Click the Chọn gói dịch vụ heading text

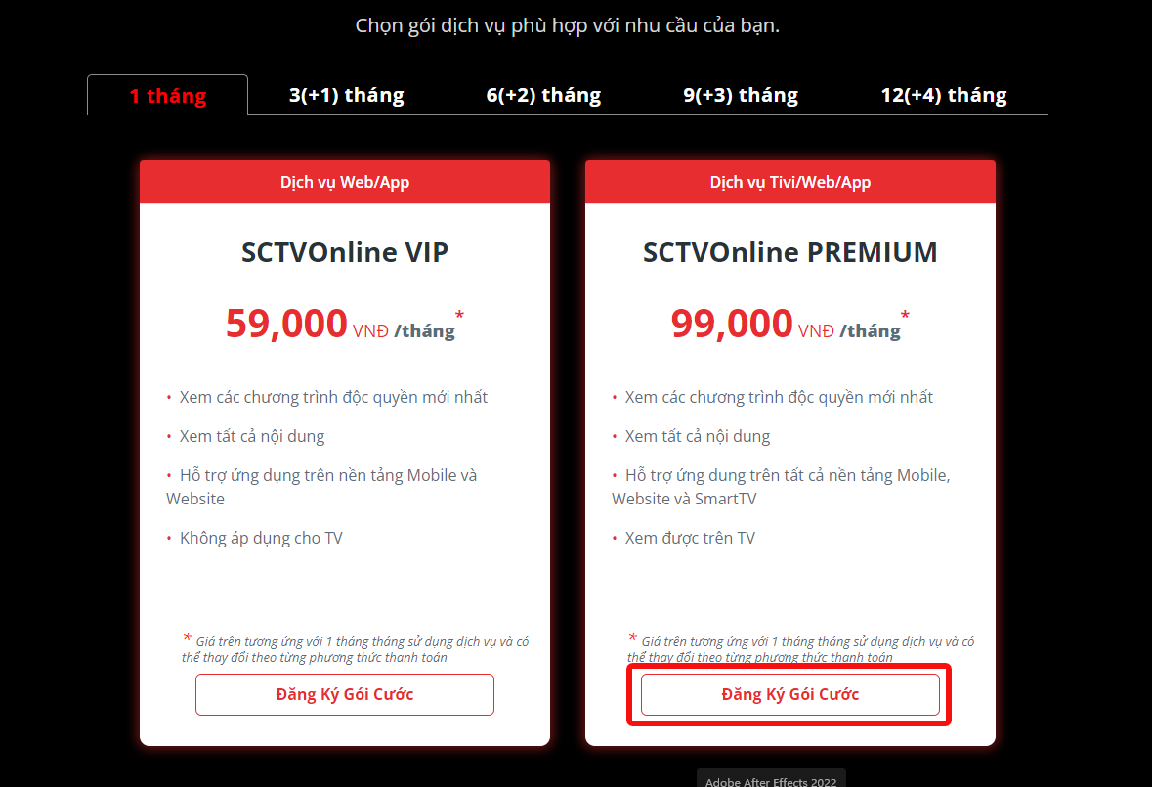(567, 25)
